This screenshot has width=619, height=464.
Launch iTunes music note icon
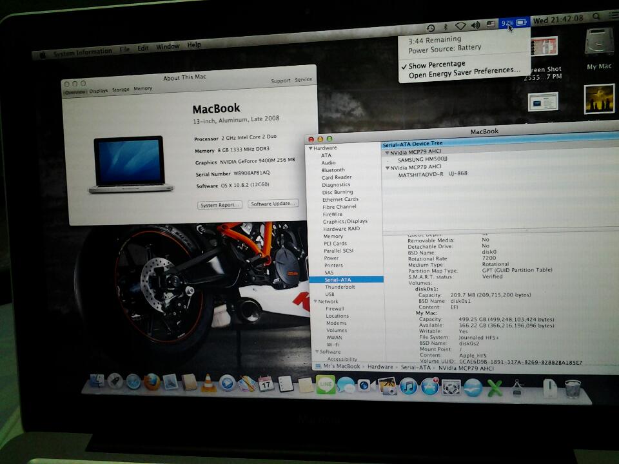pos(409,386)
